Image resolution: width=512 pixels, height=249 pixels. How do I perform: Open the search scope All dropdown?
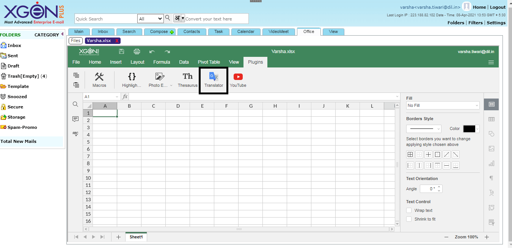(x=151, y=19)
